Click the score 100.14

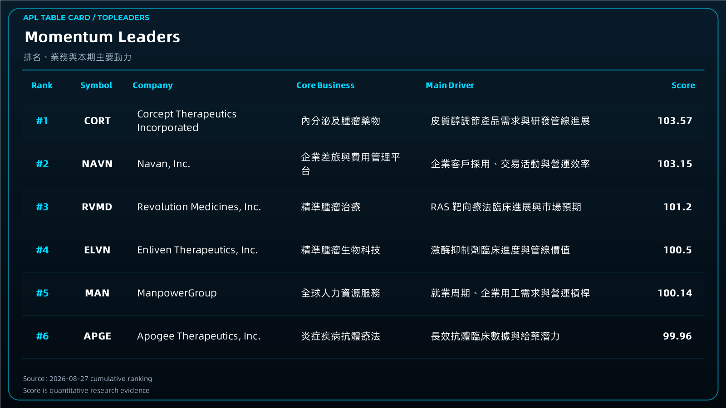pos(675,293)
